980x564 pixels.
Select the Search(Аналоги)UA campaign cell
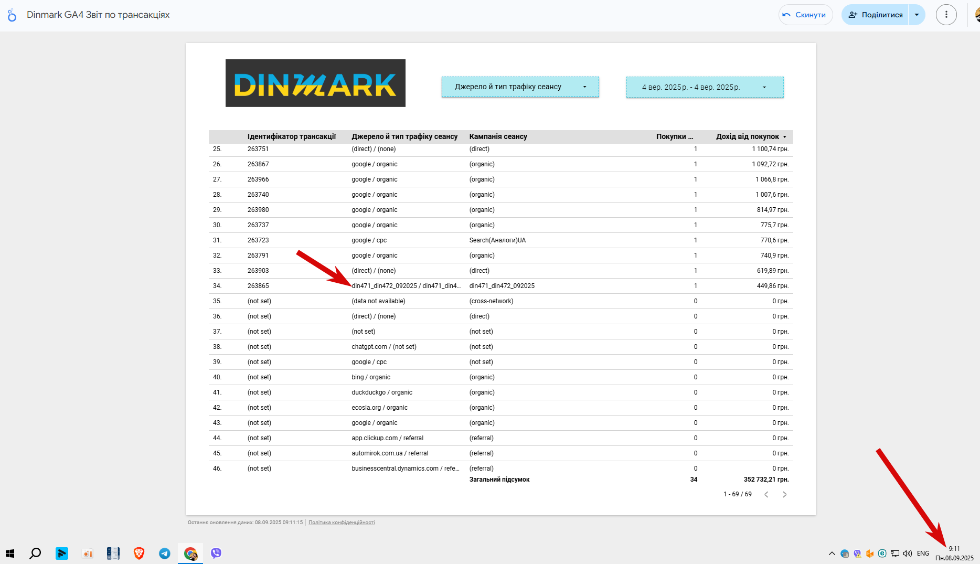pos(497,240)
